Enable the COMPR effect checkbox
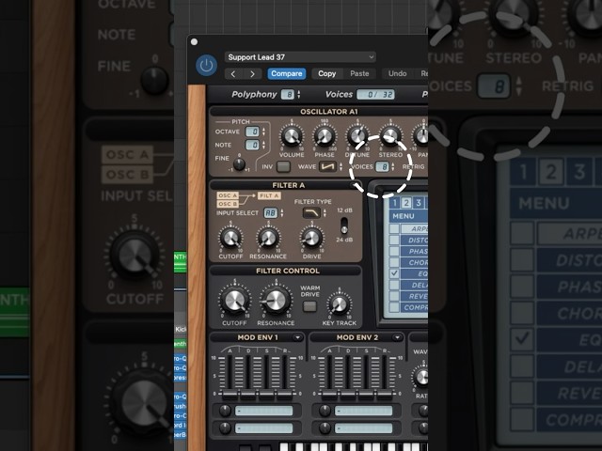This screenshot has height=451, width=602. (394, 307)
